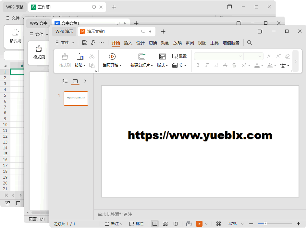Switch to the Design (设计) ribbon tab
Image resolution: width=307 pixels, height=228 pixels.
[141, 43]
